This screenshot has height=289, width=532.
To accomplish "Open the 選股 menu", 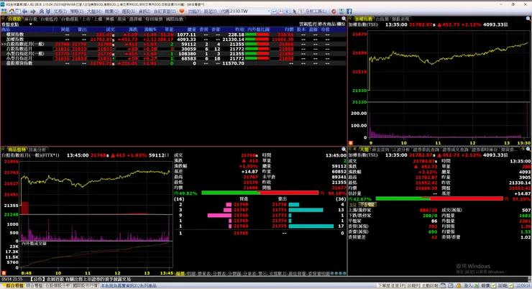I will click(x=128, y=12).
